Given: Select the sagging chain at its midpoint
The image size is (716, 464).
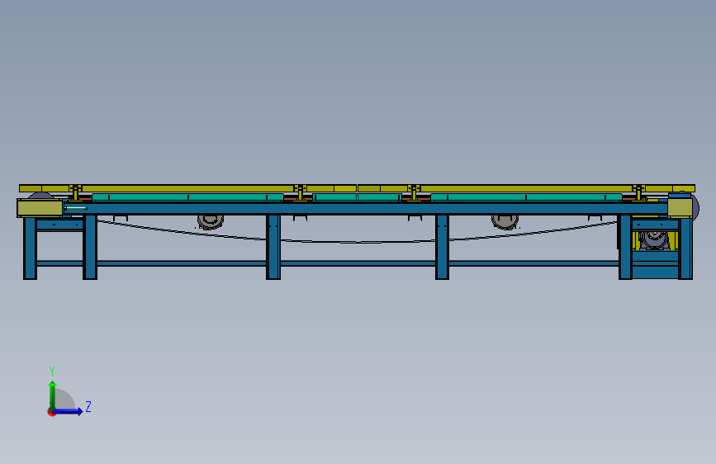Looking at the screenshot, I should 358,242.
